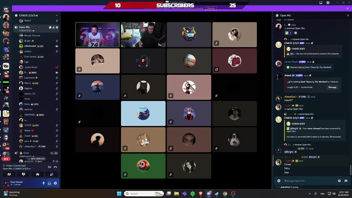This screenshot has width=352, height=198.
Task: Click @Bright mention in chat
Action: point(290,152)
